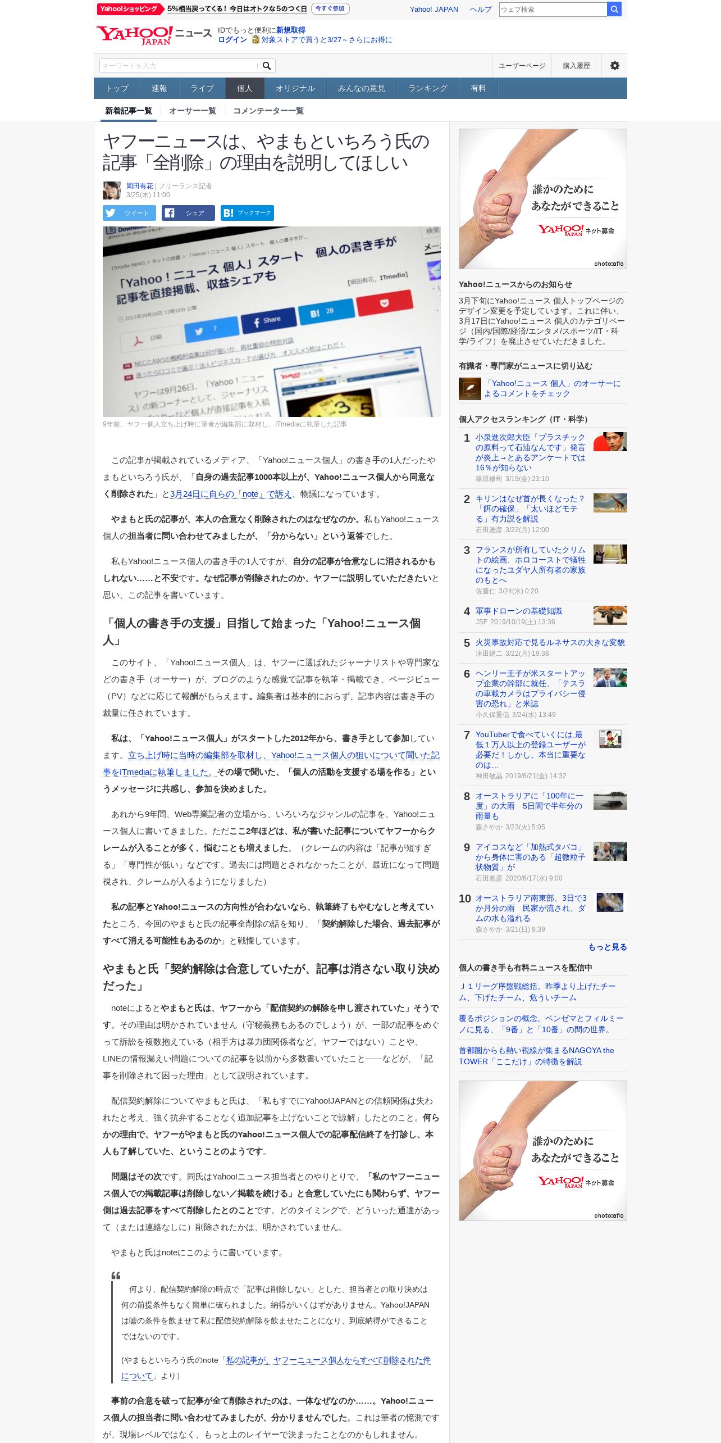This screenshot has width=721, height=1443.
Task: Focus the ウェブ検索 input field
Action: (x=553, y=9)
